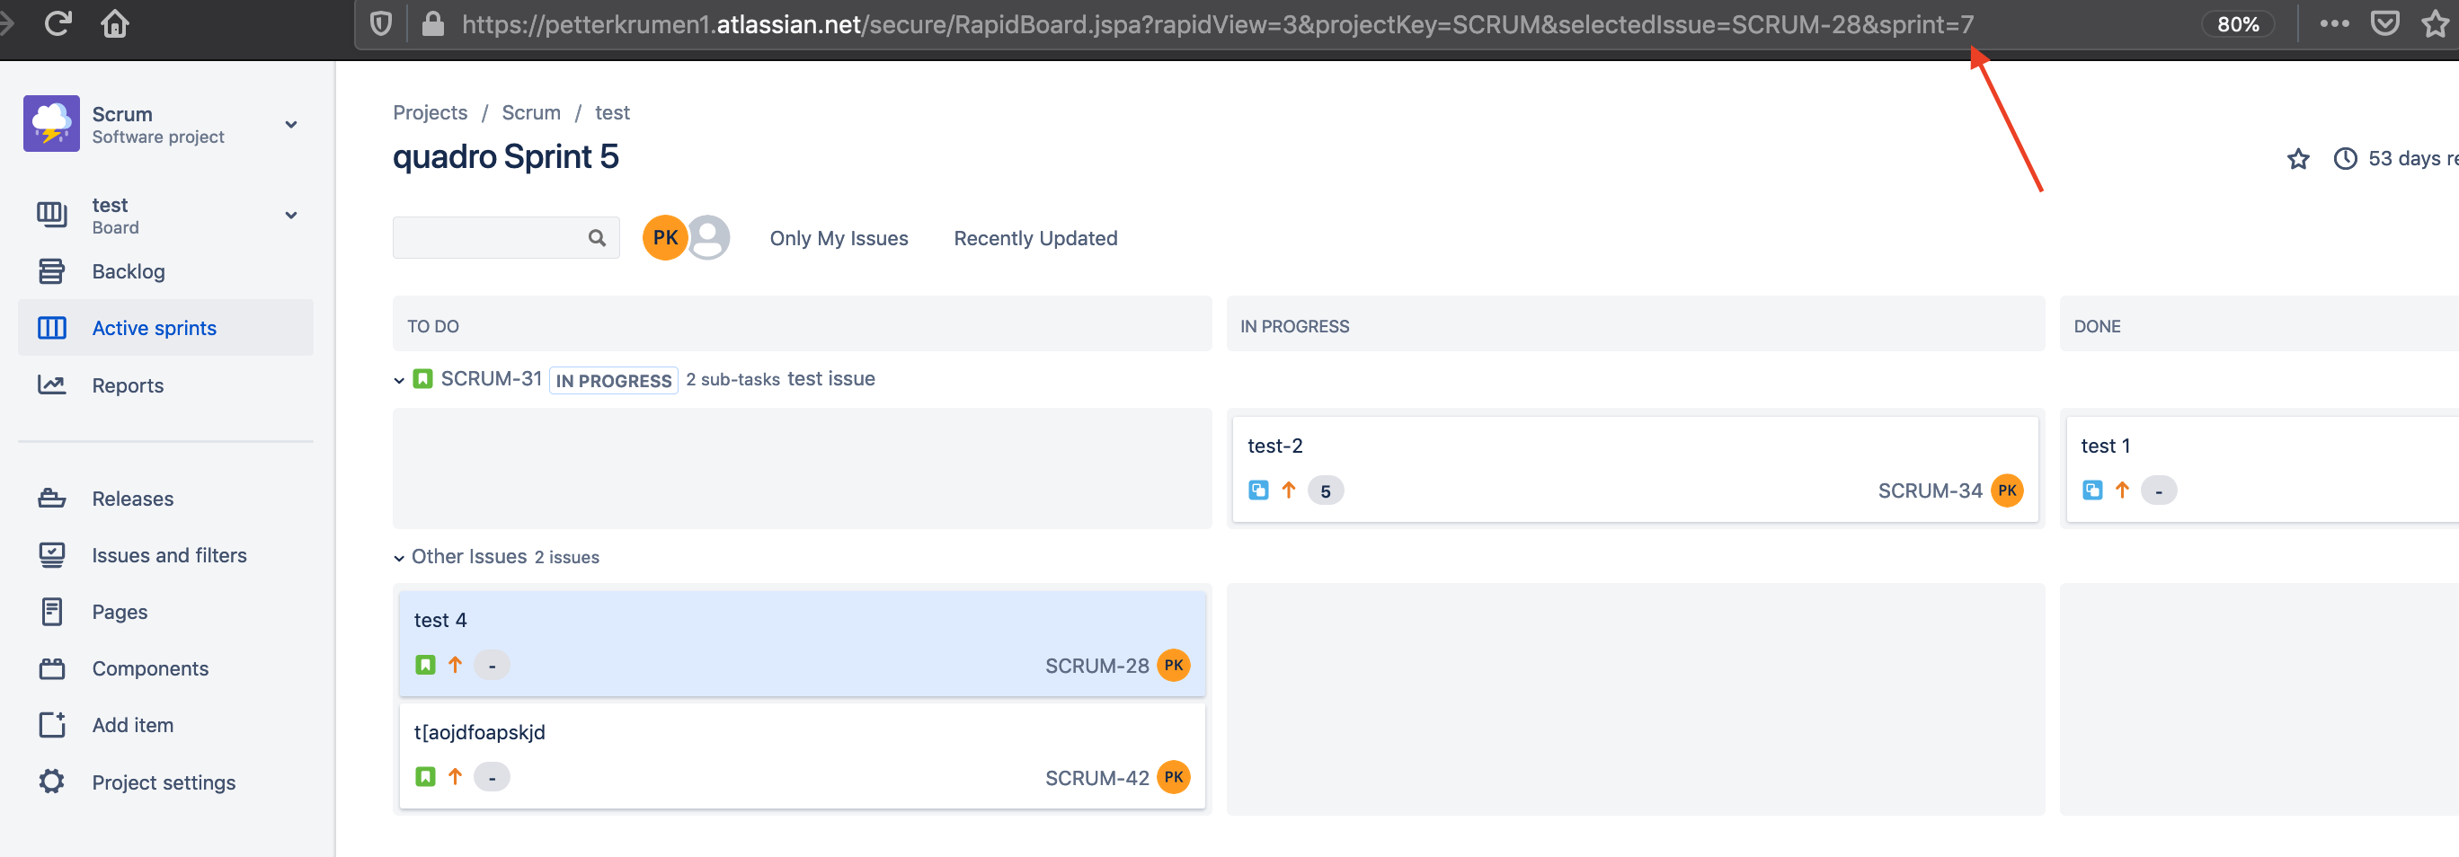Screen dimensions: 2459x857
Task: Click Add item in the sidebar
Action: tap(133, 724)
